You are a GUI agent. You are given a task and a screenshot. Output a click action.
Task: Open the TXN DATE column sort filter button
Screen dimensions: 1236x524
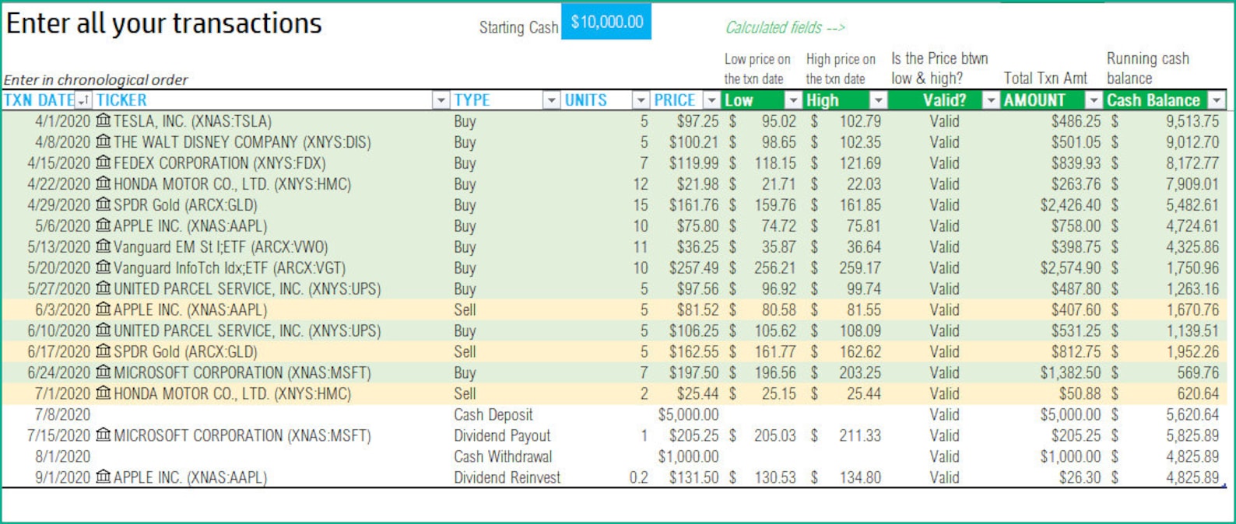tap(83, 100)
